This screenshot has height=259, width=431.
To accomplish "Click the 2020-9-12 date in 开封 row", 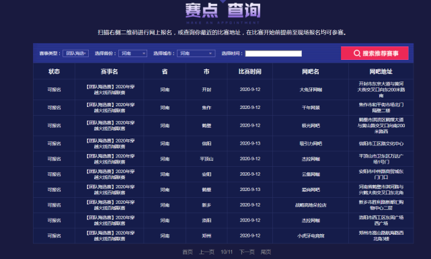I will pyautogui.click(x=250, y=89).
